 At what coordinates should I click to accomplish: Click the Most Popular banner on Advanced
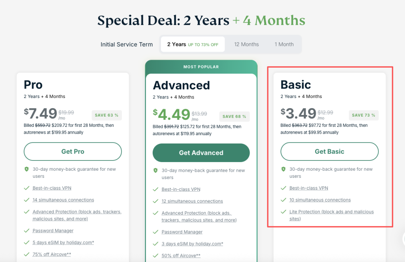point(201,67)
